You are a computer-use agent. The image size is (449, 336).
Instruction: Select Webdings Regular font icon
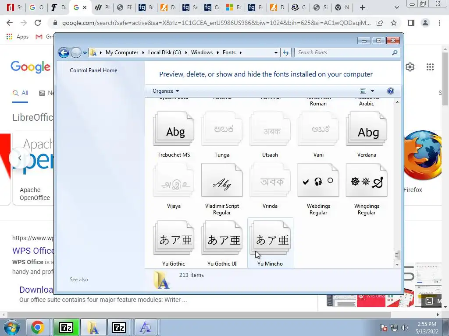318,180
